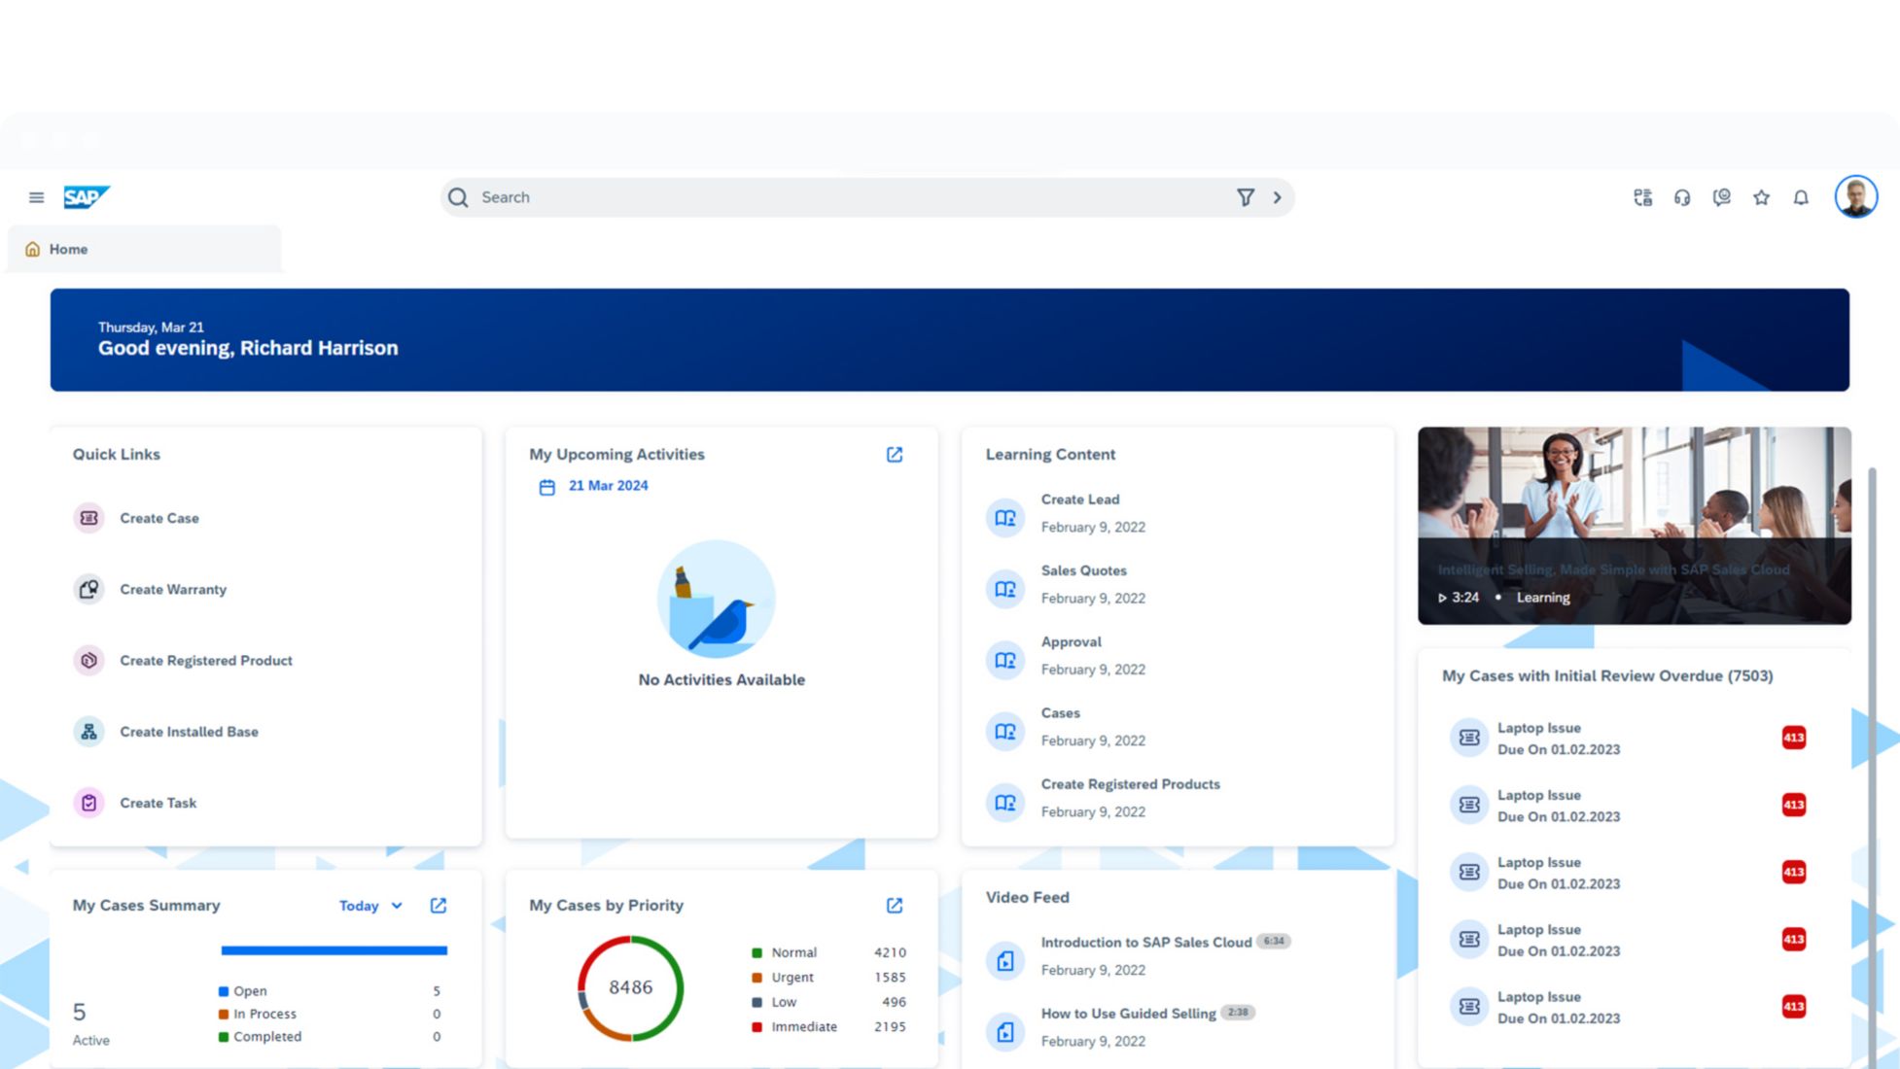
Task: Open the Sales Quotes learning item
Action: click(x=1083, y=570)
